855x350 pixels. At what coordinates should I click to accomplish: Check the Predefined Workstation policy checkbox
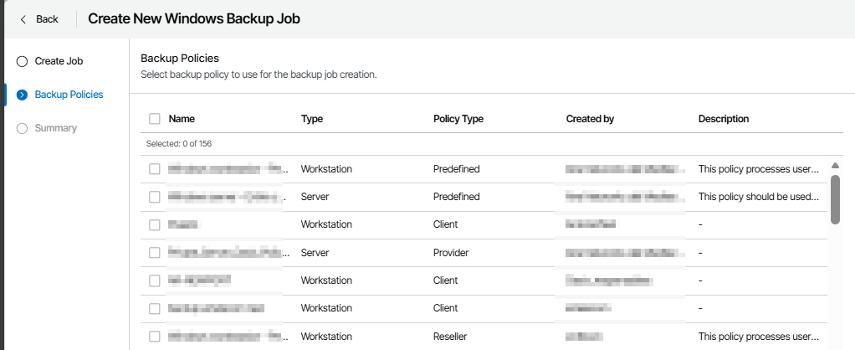(x=154, y=169)
